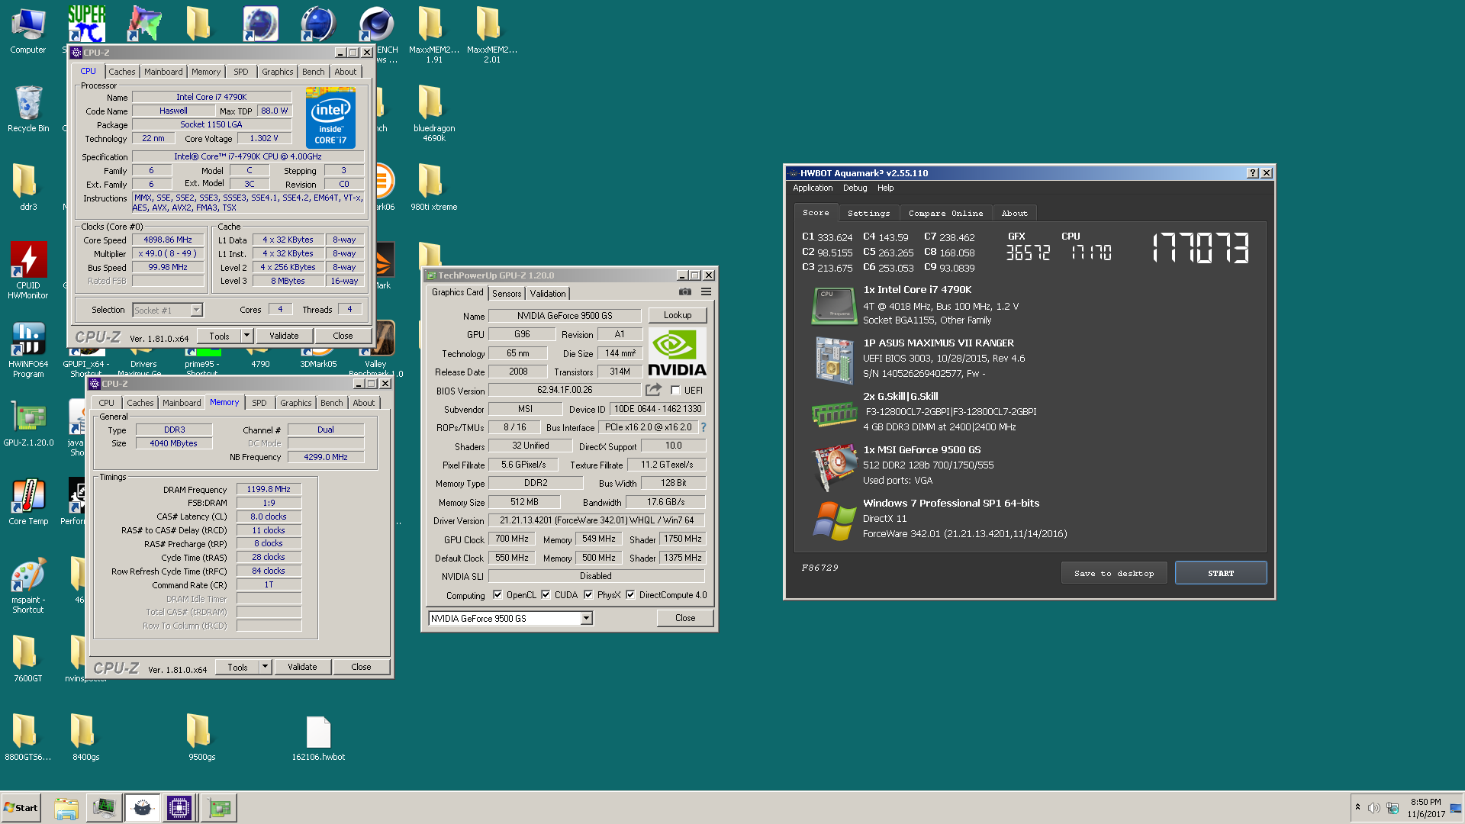Click the Windows Start button
Screen dimensions: 1465x824
point(21,808)
